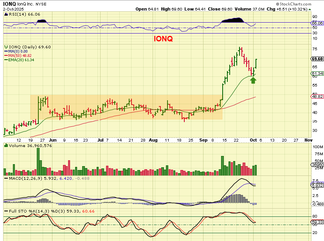The height and width of the screenshot is (241, 324).
Task: Click the 59.33 stochastic value tag
Action: (x=317, y=222)
